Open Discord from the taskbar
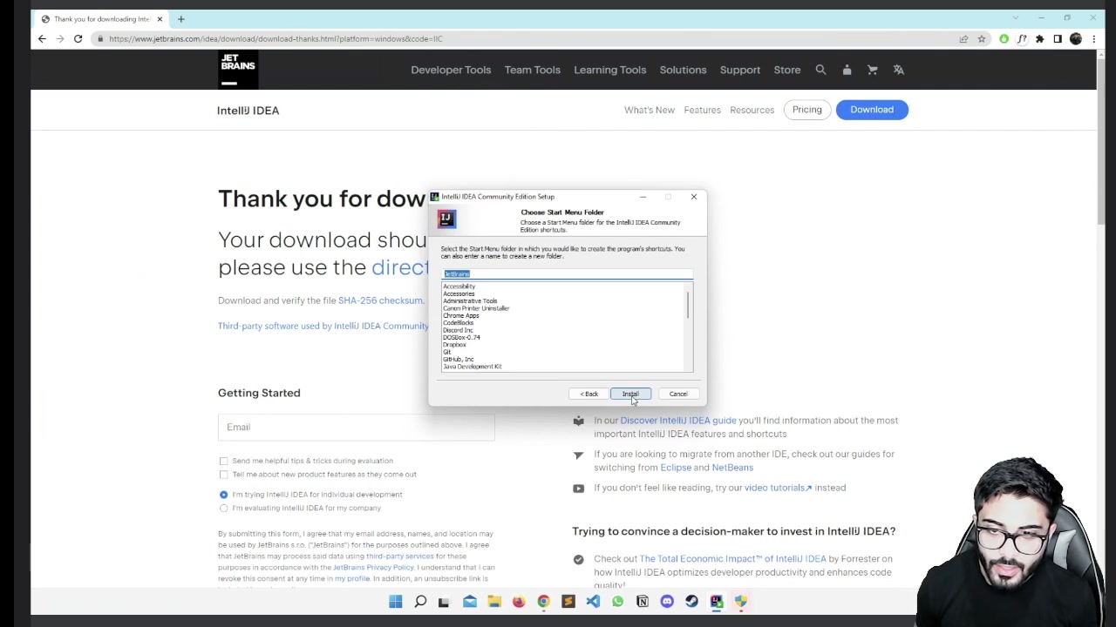Screen dimensions: 1116x627 [667, 601]
